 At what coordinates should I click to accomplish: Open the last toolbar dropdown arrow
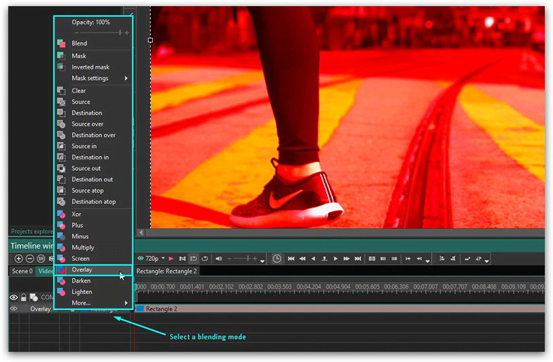[487, 261]
